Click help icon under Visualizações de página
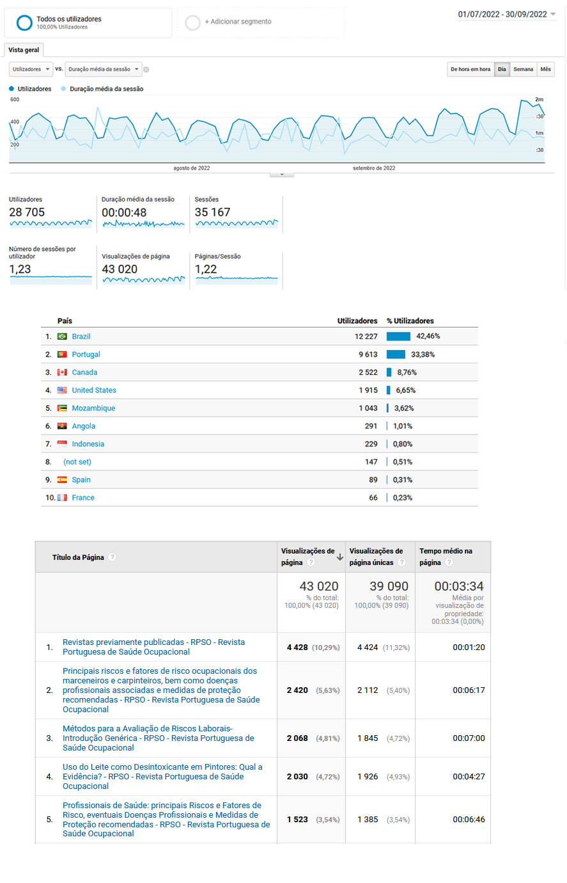 point(311,562)
